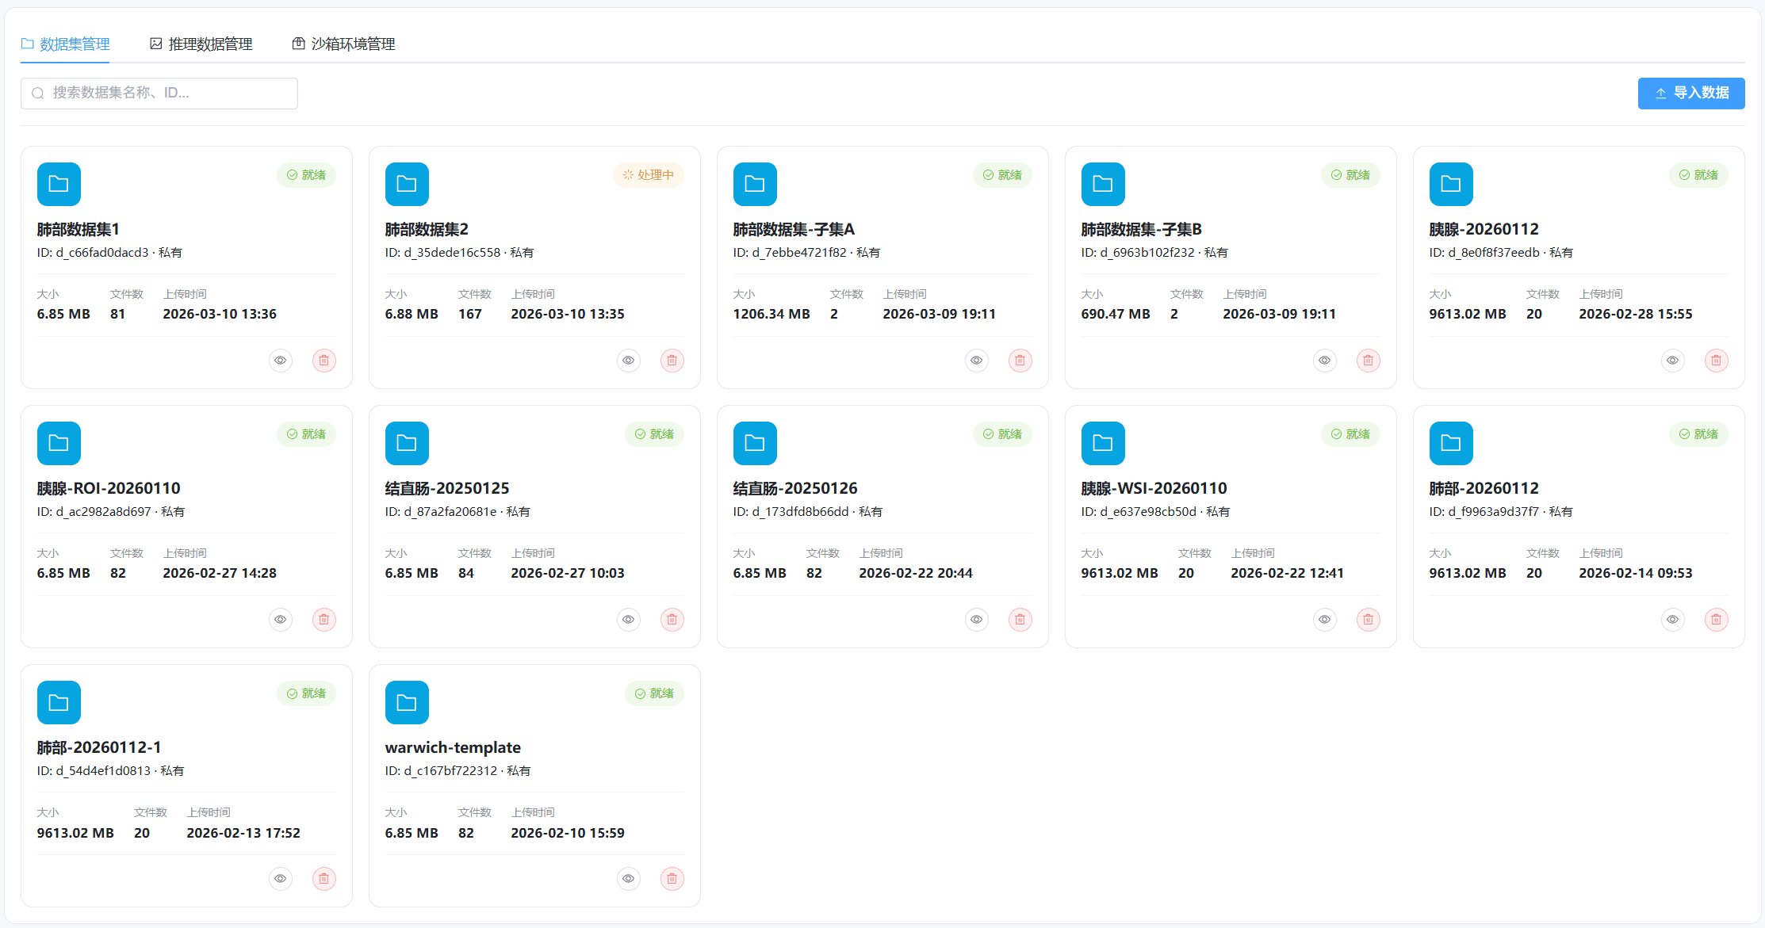Delete the 结直肠-20250125 dataset via trash icon
Viewport: 1765px width, 928px height.
pos(672,619)
